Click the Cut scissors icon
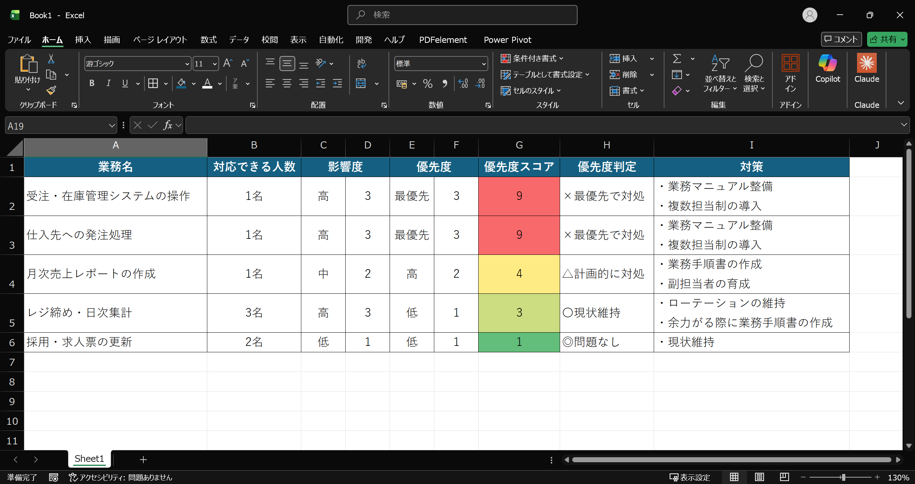The width and height of the screenshot is (915, 484). coord(51,59)
